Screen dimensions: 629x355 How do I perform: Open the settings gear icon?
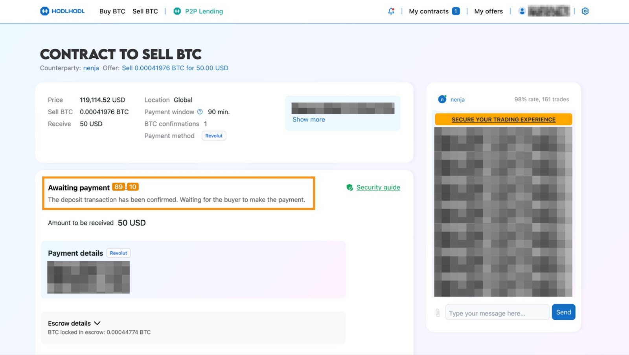585,11
